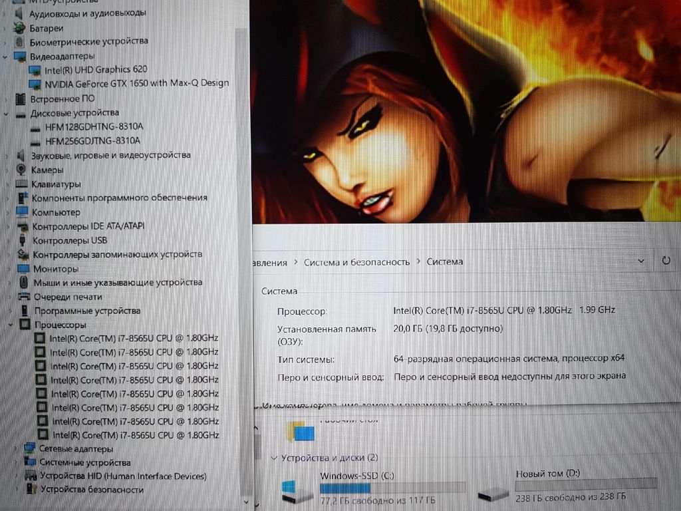Collapse the Процессоры tree node
681x511 pixels.
(11, 325)
